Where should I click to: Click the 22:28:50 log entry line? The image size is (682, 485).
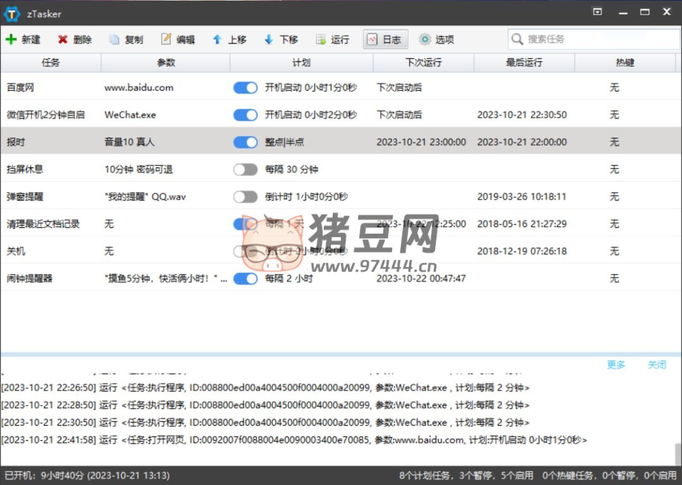(x=265, y=405)
